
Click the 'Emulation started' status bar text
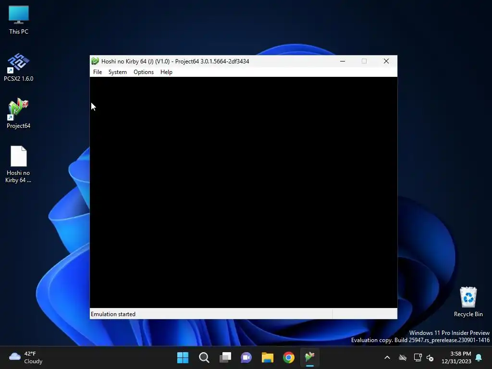[x=113, y=314]
